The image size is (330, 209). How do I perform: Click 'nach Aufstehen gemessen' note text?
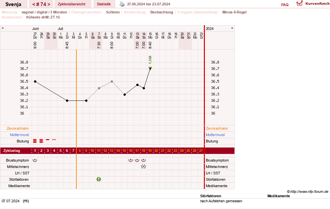[x=221, y=201]
